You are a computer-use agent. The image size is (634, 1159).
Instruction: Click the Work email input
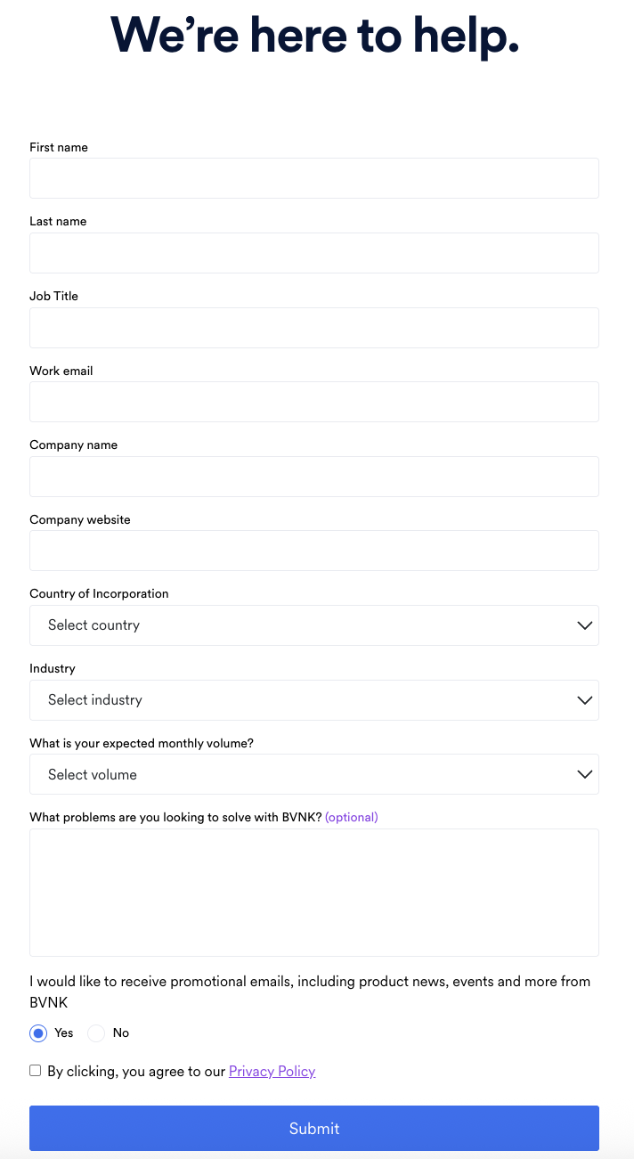click(x=313, y=402)
